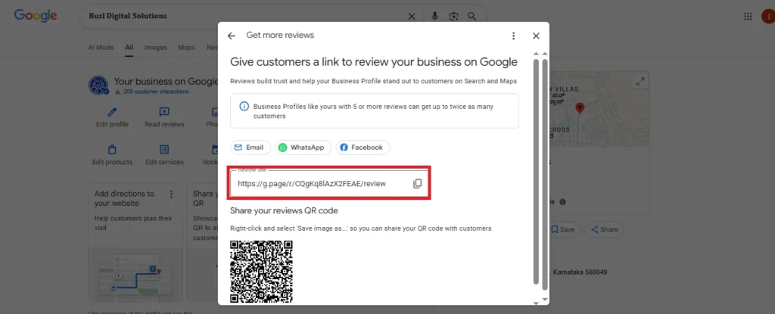775x314 pixels.
Task: Click the business logo next to Your business on Google
Action: coord(98,85)
